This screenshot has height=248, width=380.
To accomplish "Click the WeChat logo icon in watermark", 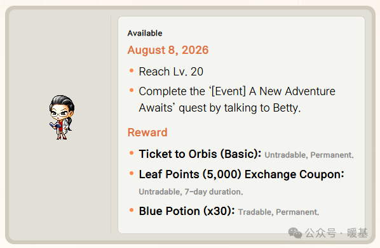I will tap(295, 233).
